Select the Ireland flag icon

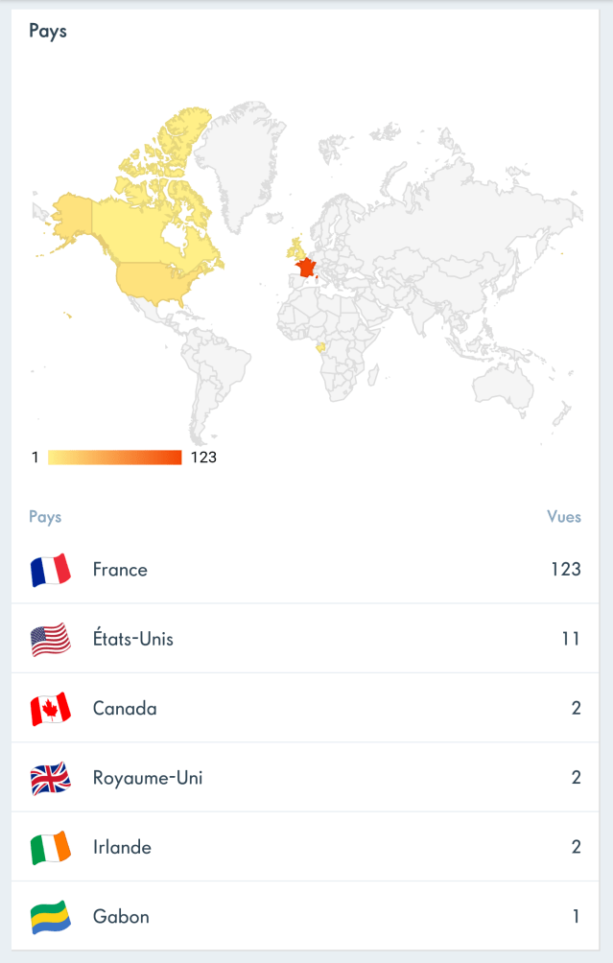point(51,848)
